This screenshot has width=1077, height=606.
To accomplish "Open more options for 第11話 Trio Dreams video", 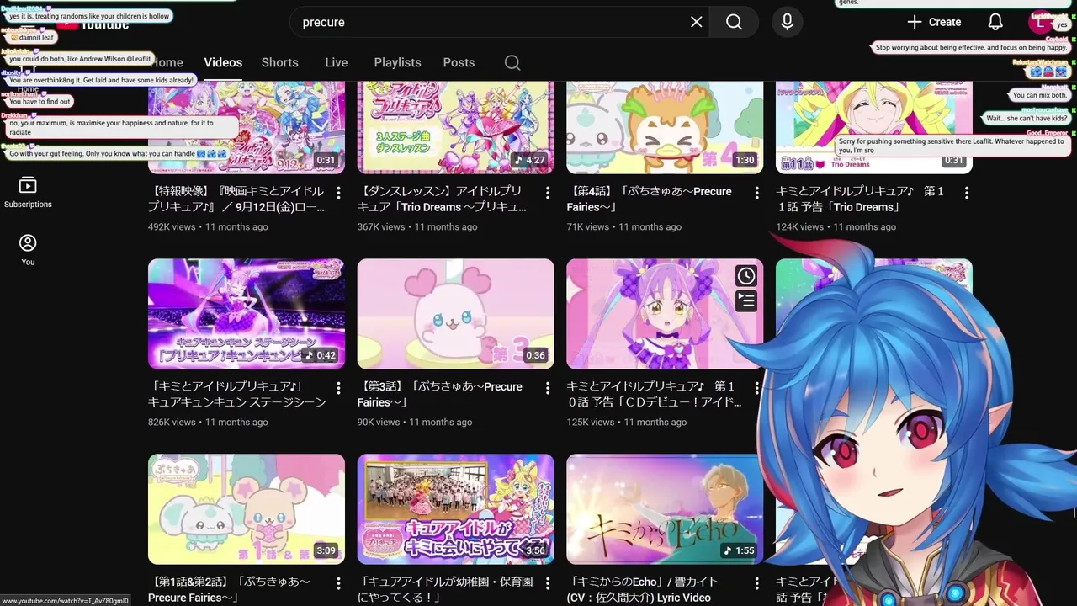I will [966, 193].
